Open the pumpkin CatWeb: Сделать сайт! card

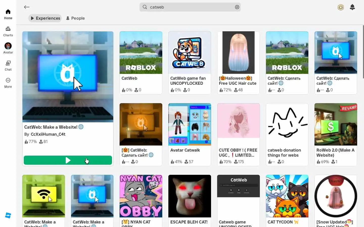coord(141,134)
